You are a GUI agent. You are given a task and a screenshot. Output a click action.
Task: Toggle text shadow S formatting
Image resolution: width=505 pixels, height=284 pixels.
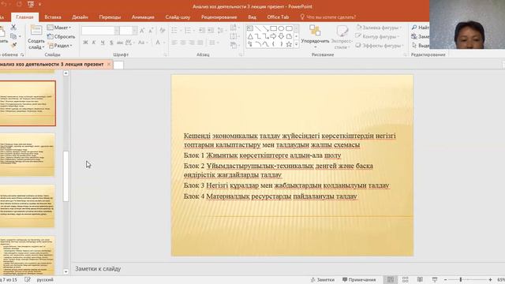(111, 43)
